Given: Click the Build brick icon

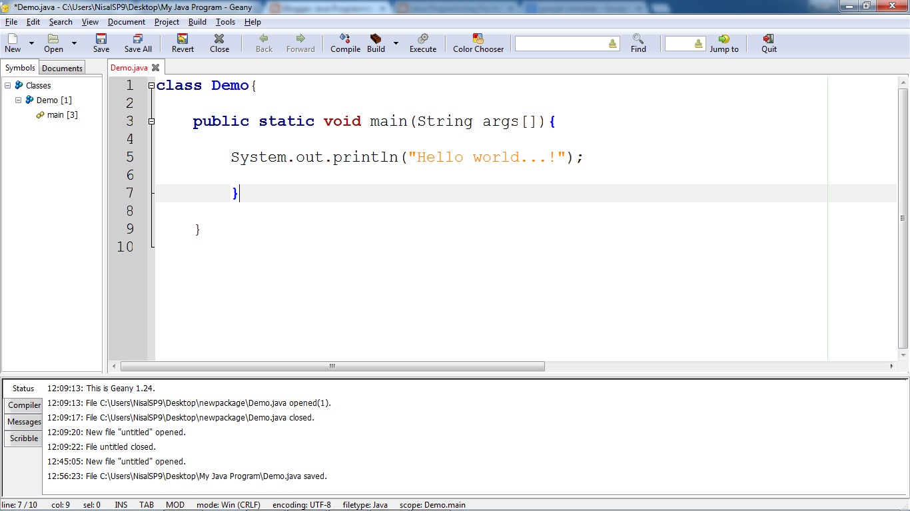Looking at the screenshot, I should [376, 39].
